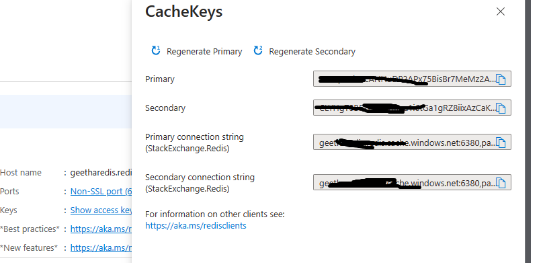Click the Regenerate Secondary circular arrow icon
The width and height of the screenshot is (545, 275).
[x=258, y=50]
